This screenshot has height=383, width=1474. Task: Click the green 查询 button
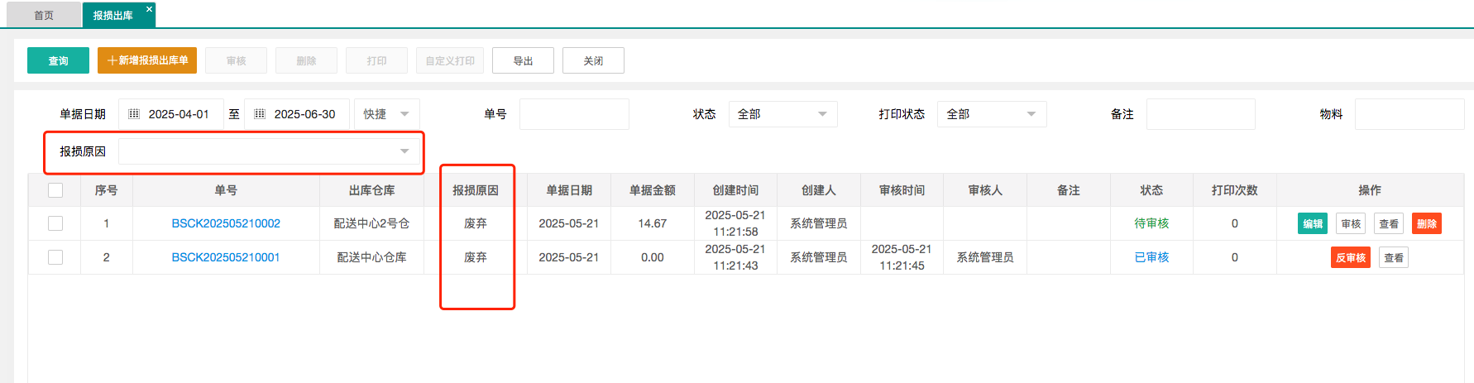click(x=58, y=60)
